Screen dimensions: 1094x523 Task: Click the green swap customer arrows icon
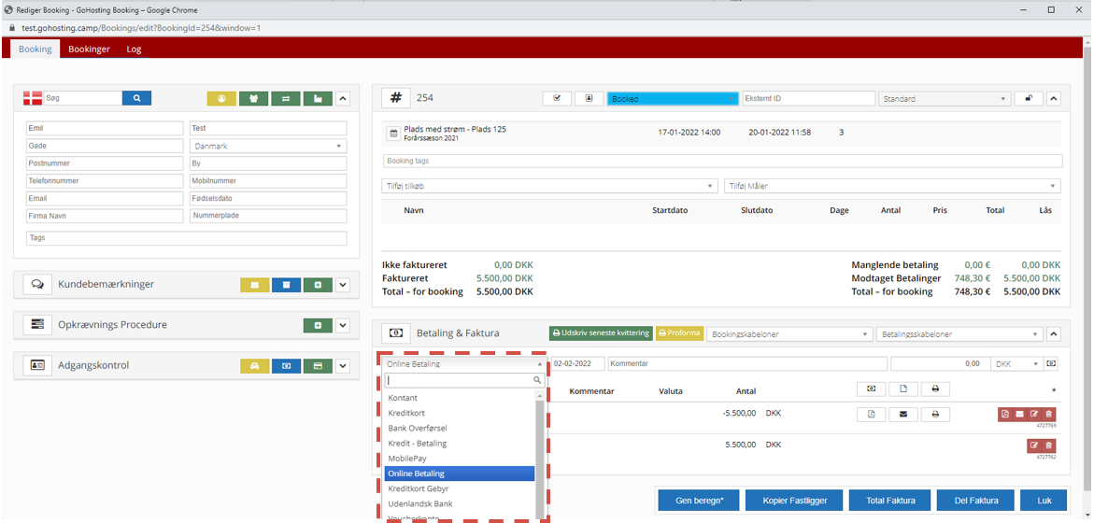tap(286, 98)
